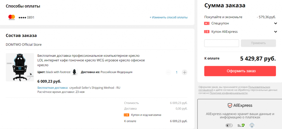Increase item quantity with plus button

185,72
